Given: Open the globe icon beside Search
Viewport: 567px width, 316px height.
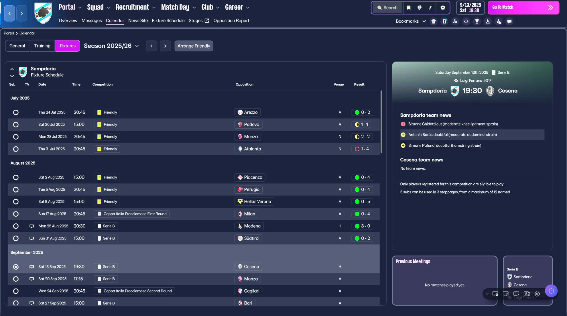Looking at the screenshot, I should point(420,8).
